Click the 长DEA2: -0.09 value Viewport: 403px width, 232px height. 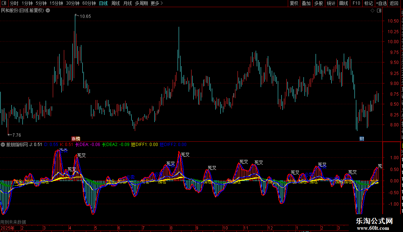116,145
